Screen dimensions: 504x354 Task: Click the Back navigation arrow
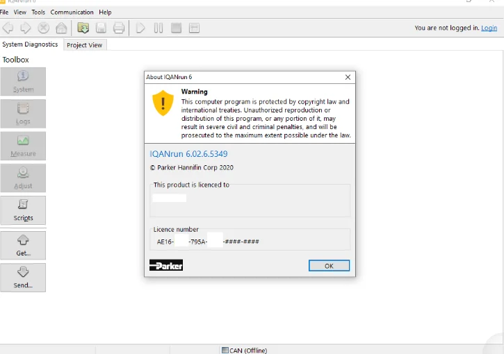click(8, 28)
